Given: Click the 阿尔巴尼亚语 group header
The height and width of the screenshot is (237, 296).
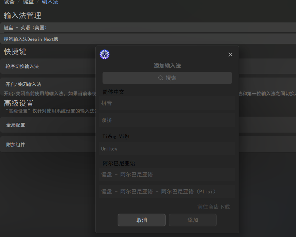Looking at the screenshot, I should coord(119,163).
